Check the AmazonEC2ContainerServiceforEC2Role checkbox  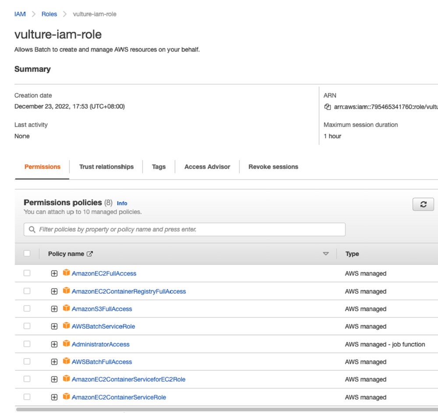(x=27, y=379)
